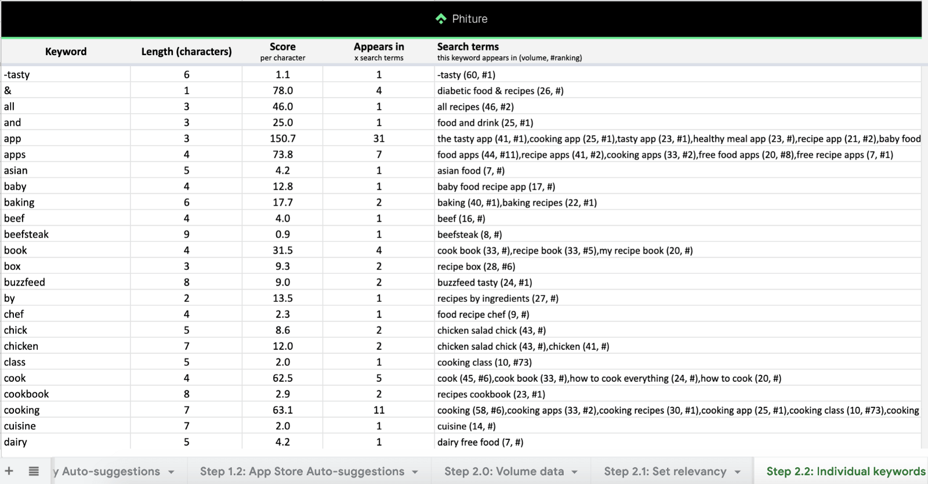Select score cell 62.5 in cook row
The height and width of the screenshot is (484, 928).
282,378
